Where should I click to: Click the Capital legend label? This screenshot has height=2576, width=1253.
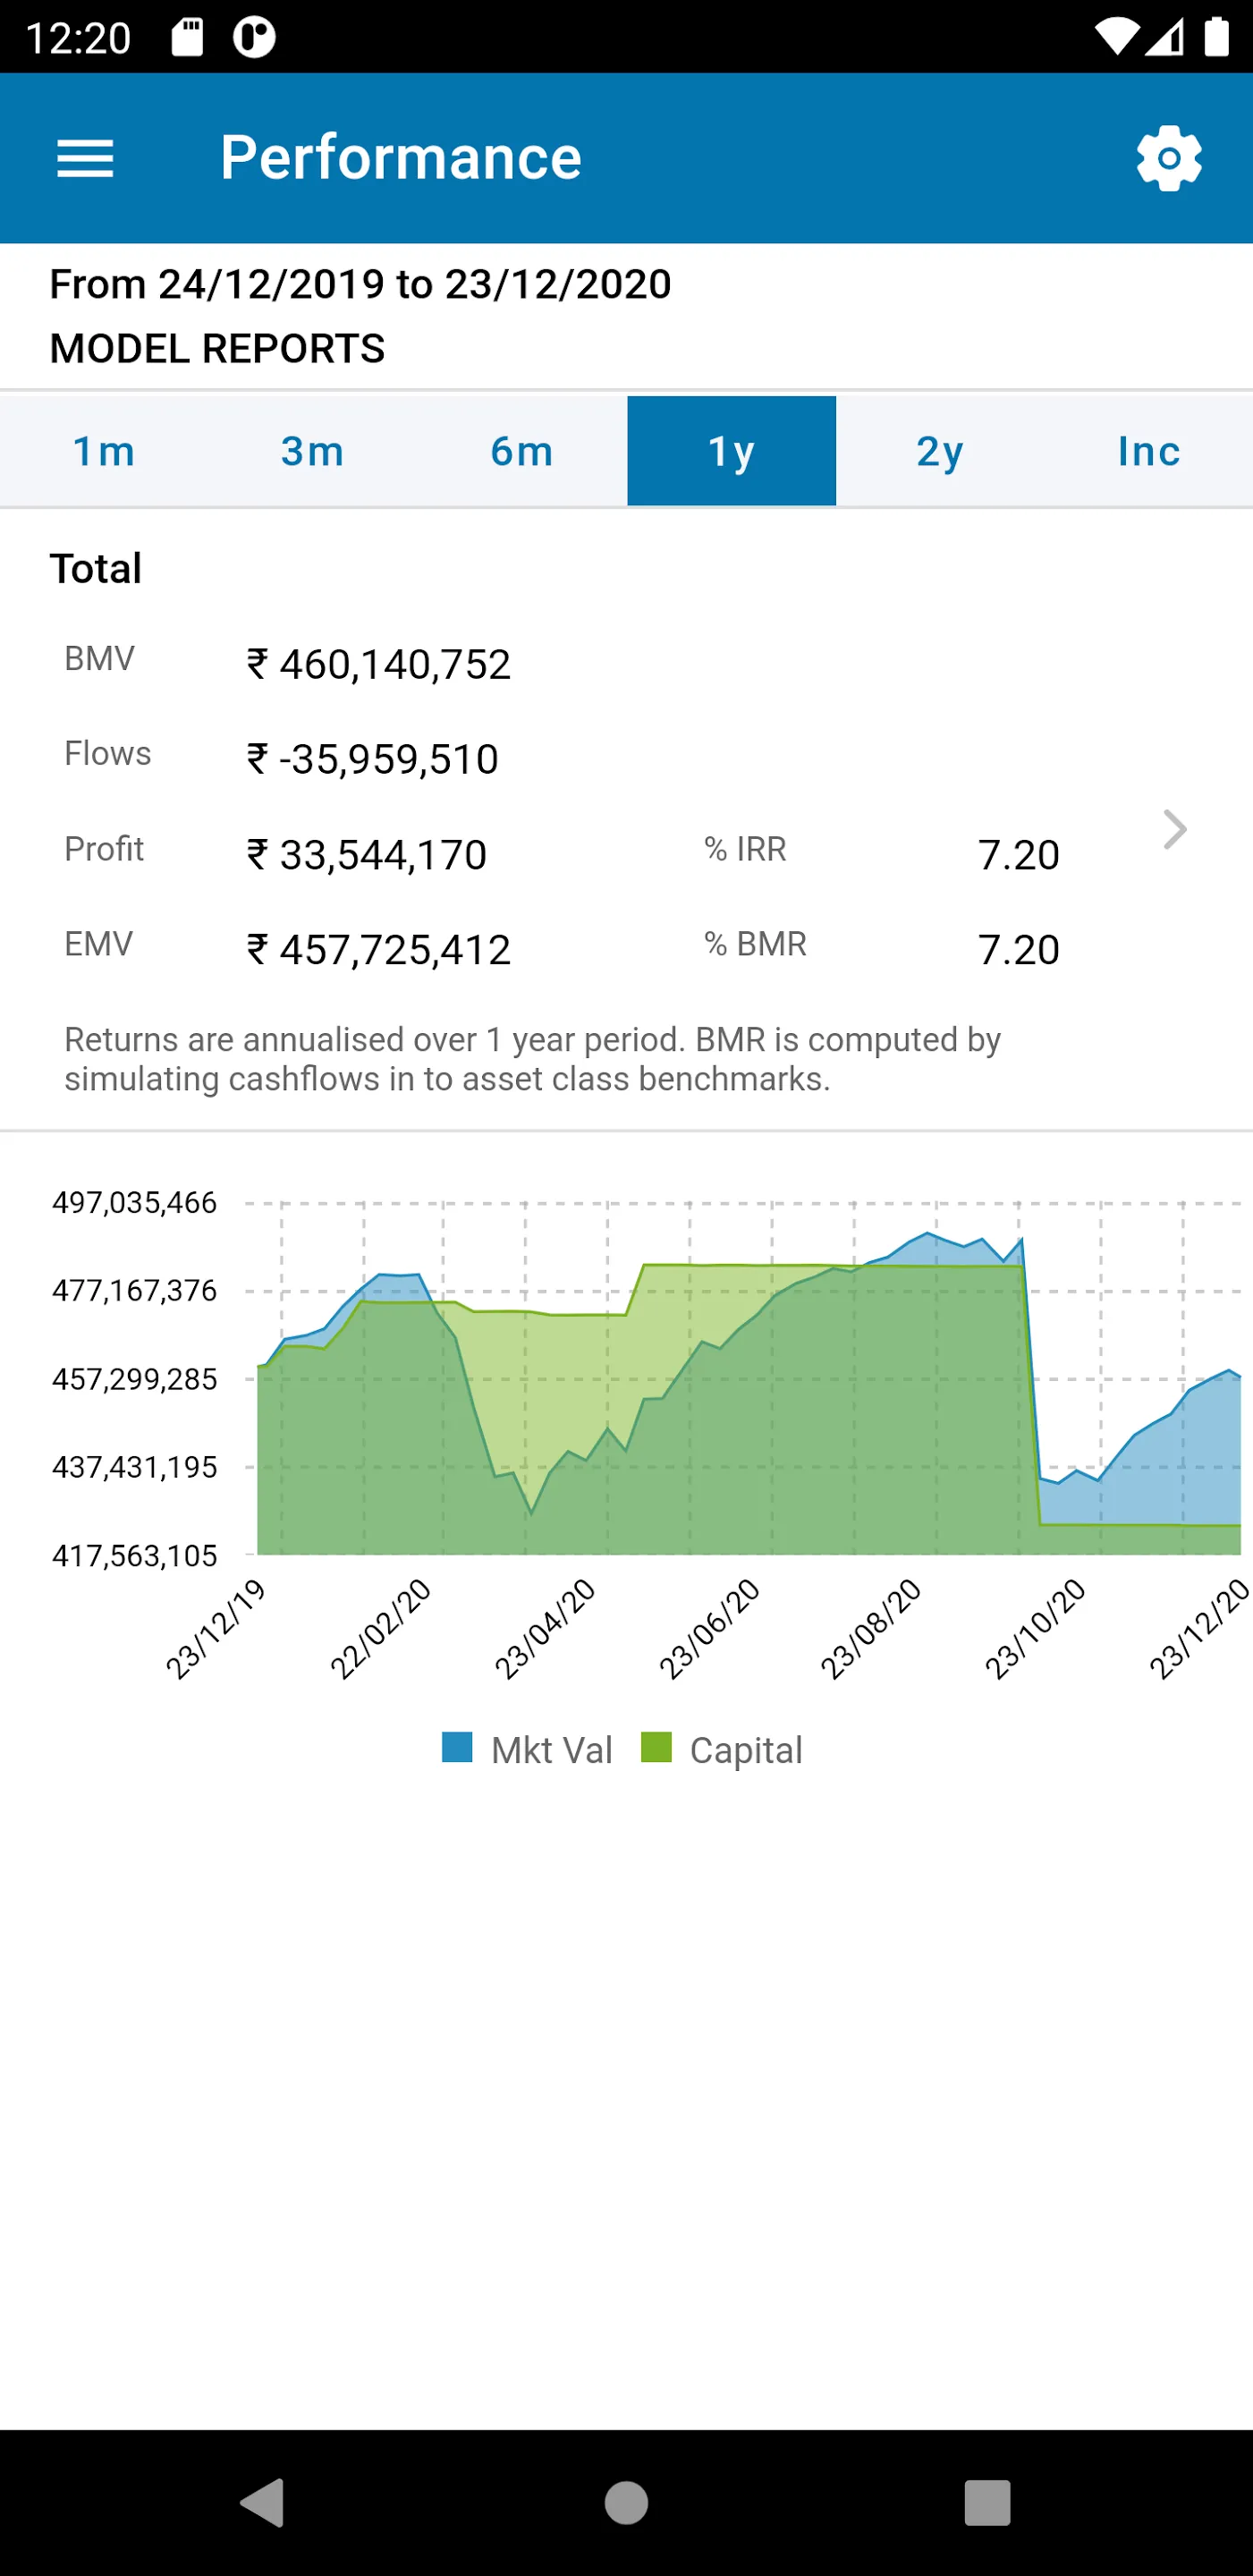[x=746, y=1750]
